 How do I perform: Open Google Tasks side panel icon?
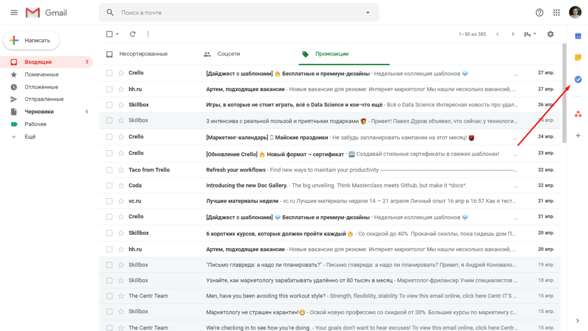(578, 79)
